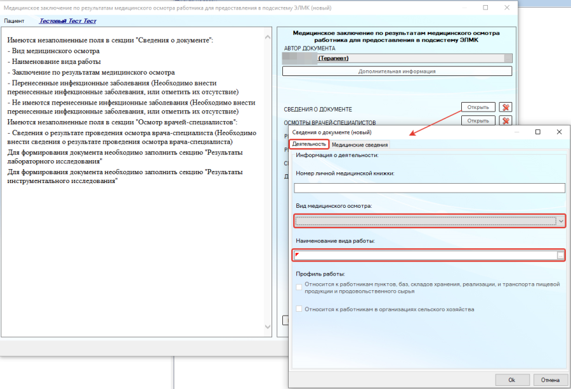This screenshot has width=571, height=389.
Task: Switch to the 'Деятельность' tab
Action: click(x=309, y=144)
